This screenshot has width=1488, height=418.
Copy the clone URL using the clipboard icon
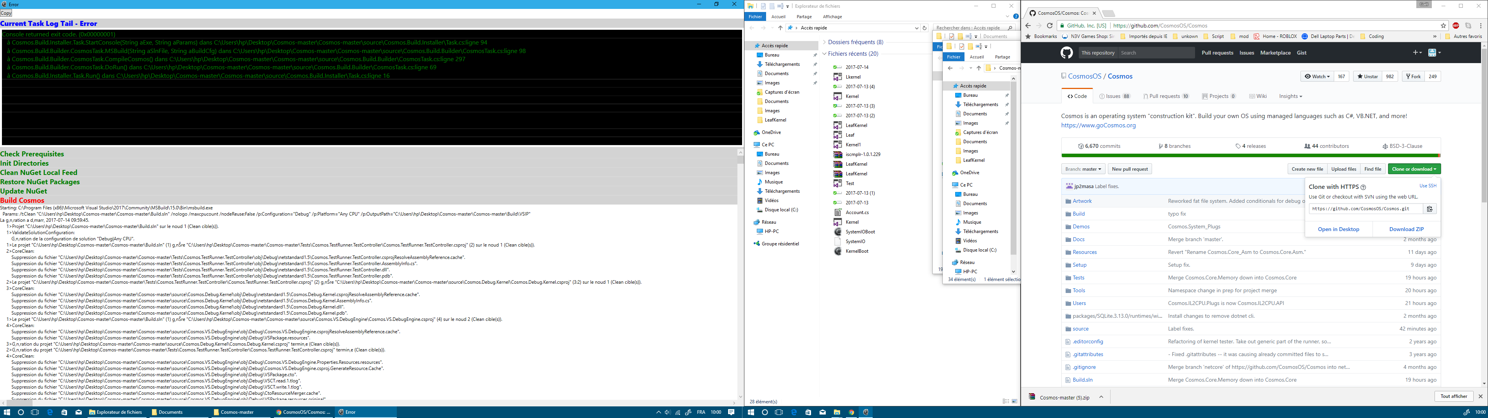(1430, 209)
